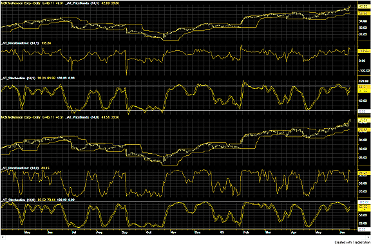
Task: Click the -100.00 value on oscillator axis
Action: click(x=365, y=70)
